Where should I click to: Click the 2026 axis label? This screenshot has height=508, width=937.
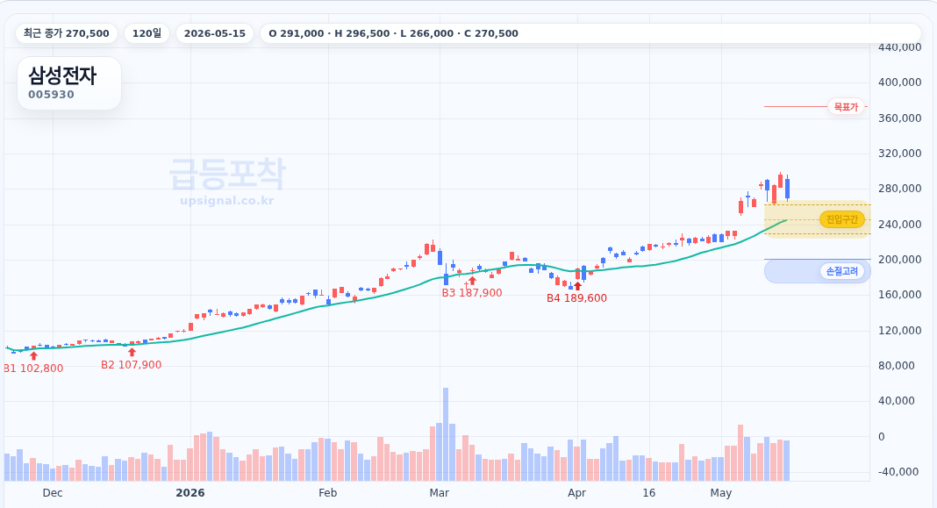pyautogui.click(x=190, y=493)
